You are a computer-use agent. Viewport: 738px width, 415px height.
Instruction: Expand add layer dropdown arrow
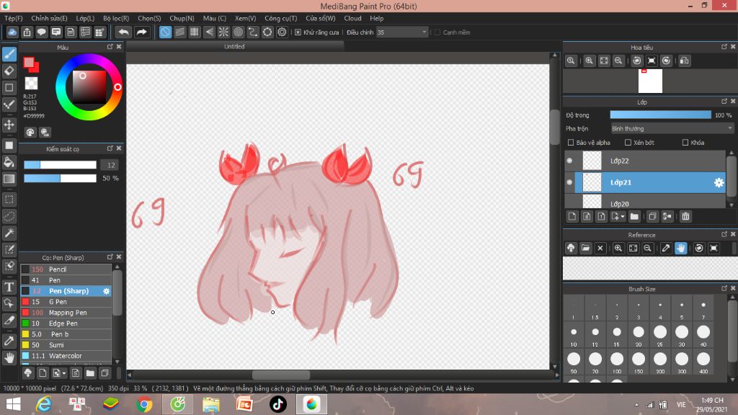click(x=623, y=216)
